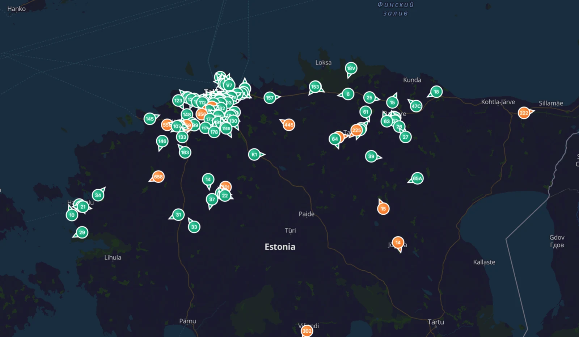Select green marker 162

tap(221, 108)
